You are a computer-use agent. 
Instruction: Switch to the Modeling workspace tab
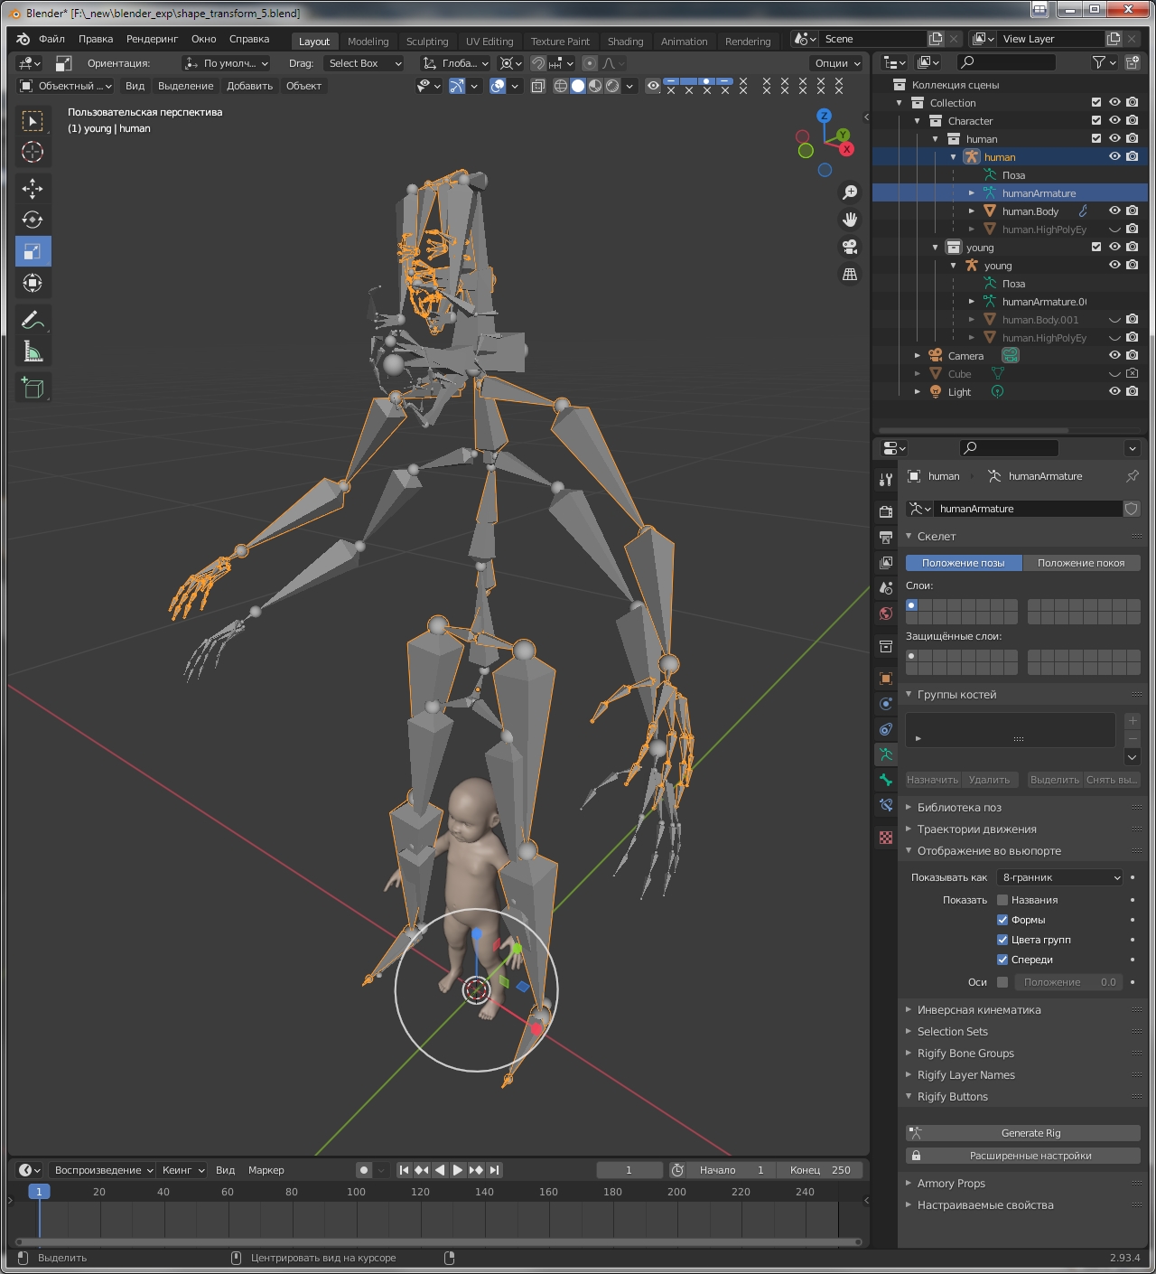coord(368,42)
